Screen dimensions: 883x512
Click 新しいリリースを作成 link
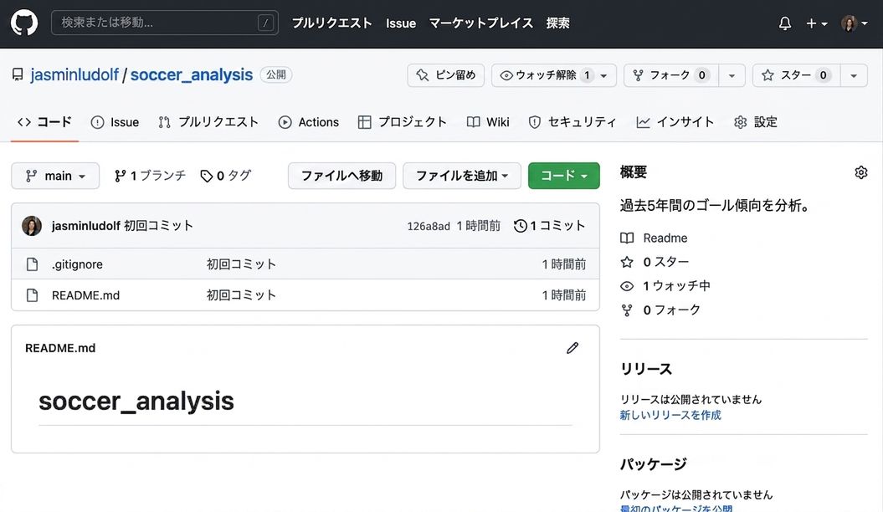[x=670, y=415]
